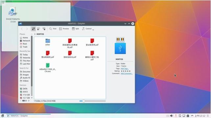Open Home in Places panel
Image resolution: width=211 pixels, height=118 pixels.
(24, 38)
